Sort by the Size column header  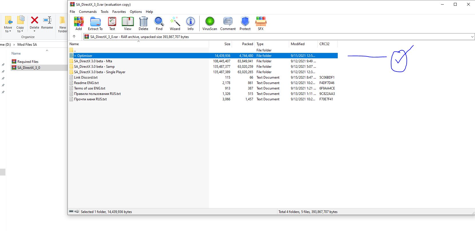point(220,44)
